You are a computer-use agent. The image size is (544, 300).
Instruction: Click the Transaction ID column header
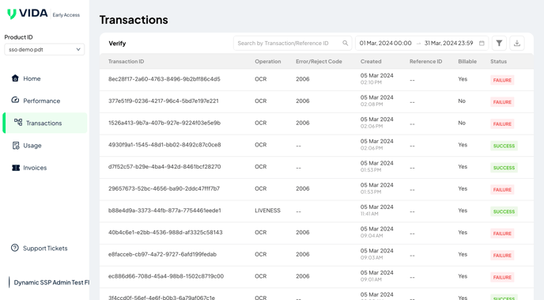click(x=126, y=62)
